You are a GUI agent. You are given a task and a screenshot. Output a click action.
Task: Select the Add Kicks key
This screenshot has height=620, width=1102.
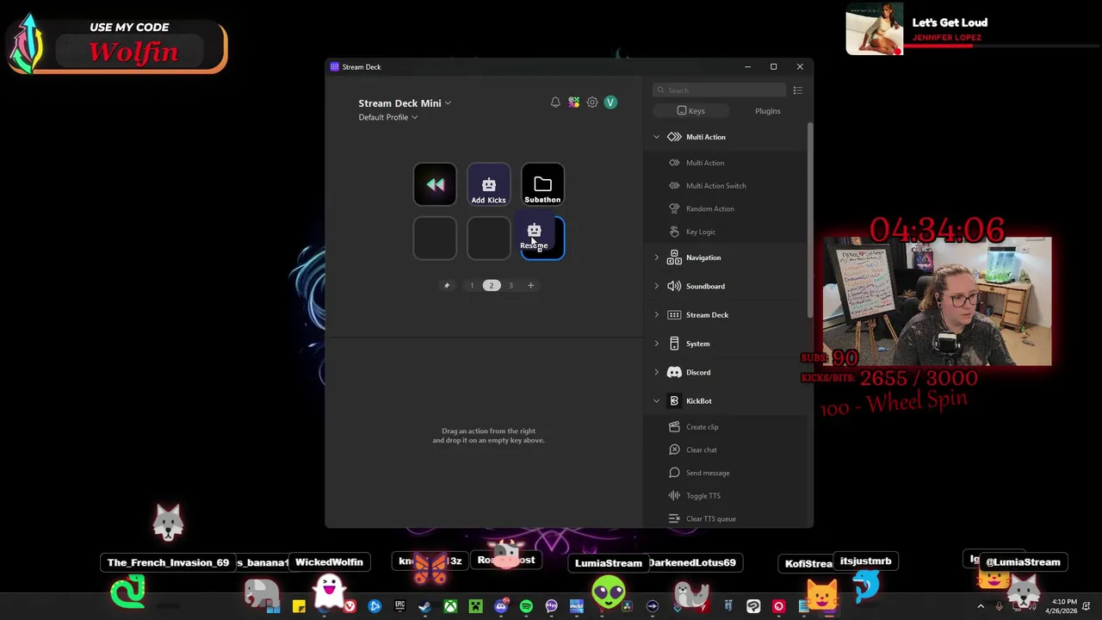coord(489,184)
